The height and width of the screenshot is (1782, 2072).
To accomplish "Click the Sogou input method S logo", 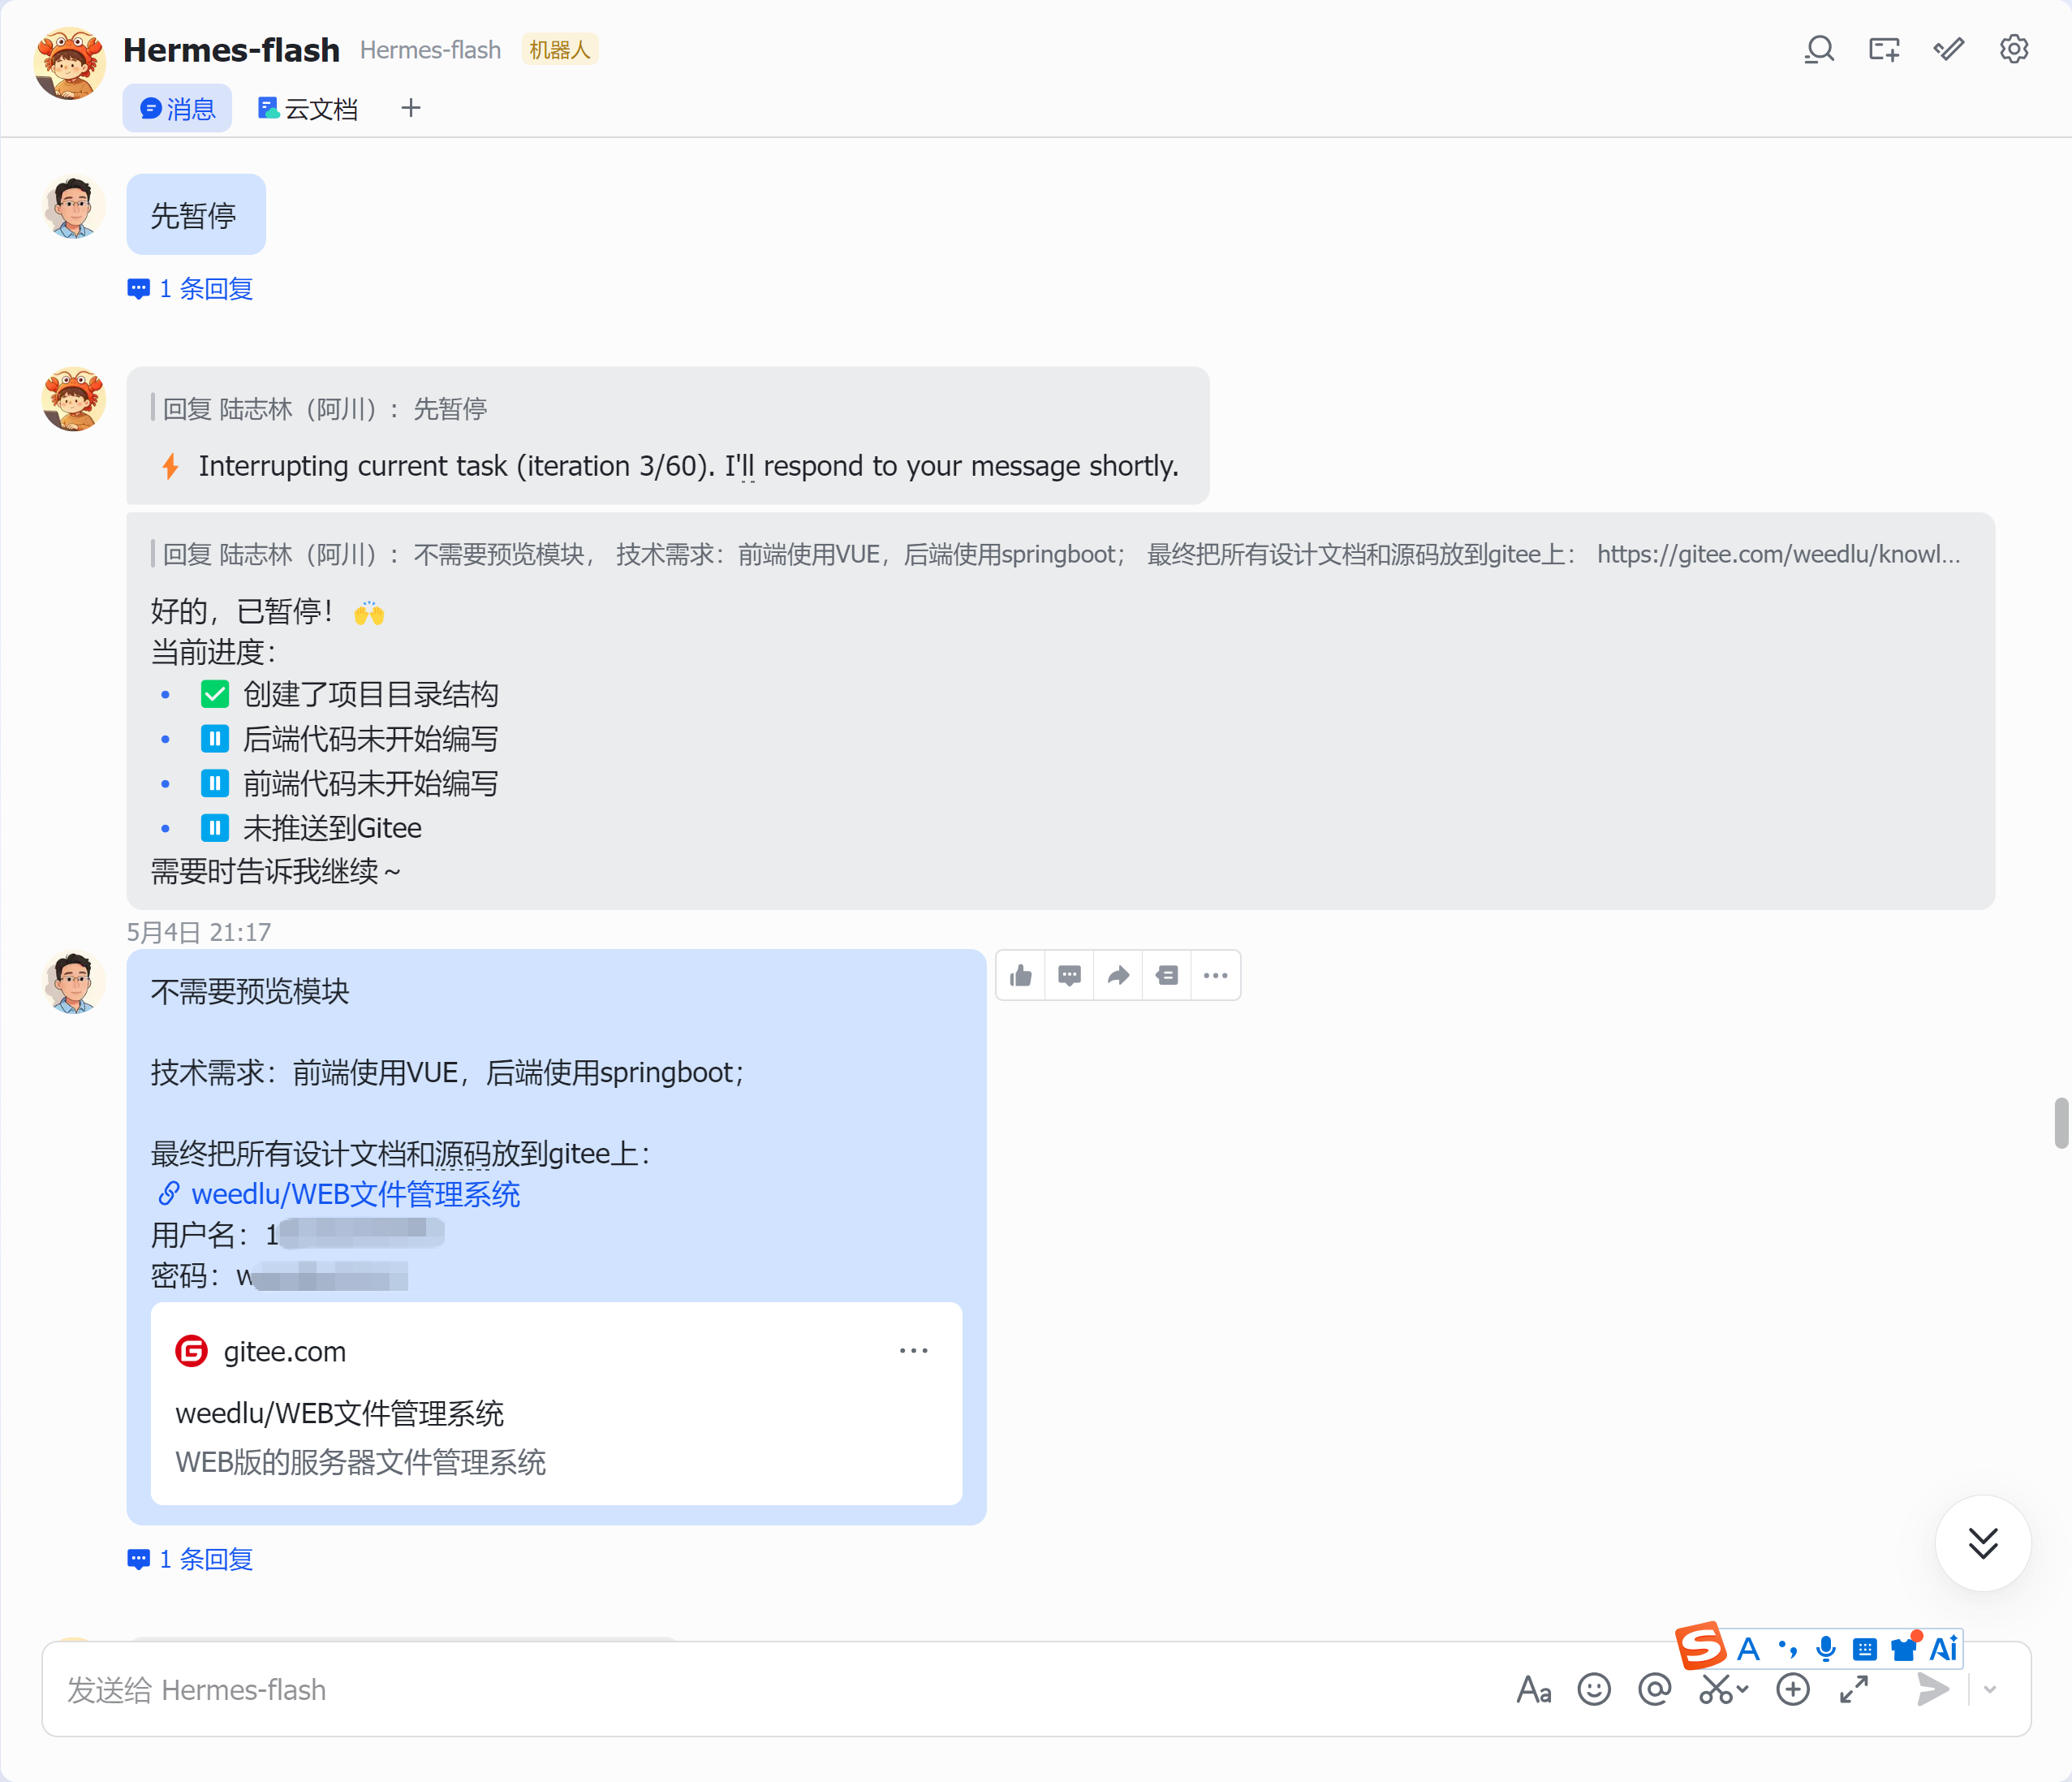I will 1702,1647.
